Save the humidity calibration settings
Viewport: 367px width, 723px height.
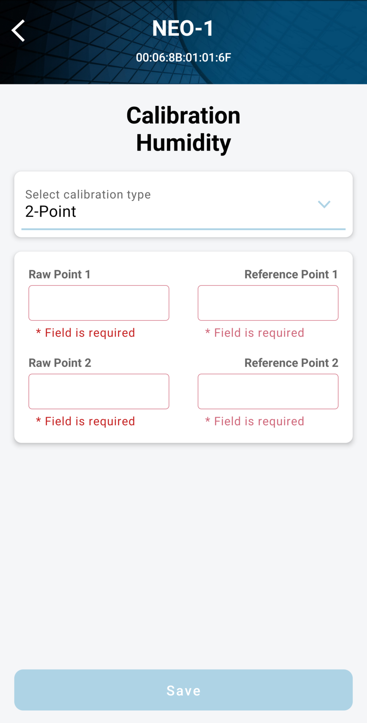(x=183, y=690)
